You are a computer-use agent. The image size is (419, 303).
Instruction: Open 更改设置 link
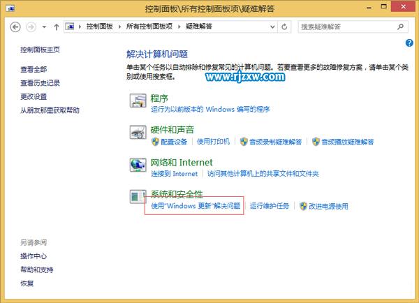pos(34,96)
